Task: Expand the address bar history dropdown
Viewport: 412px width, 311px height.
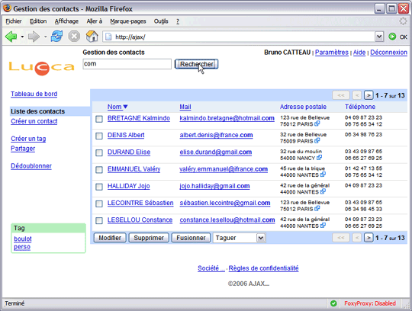Action: click(379, 37)
